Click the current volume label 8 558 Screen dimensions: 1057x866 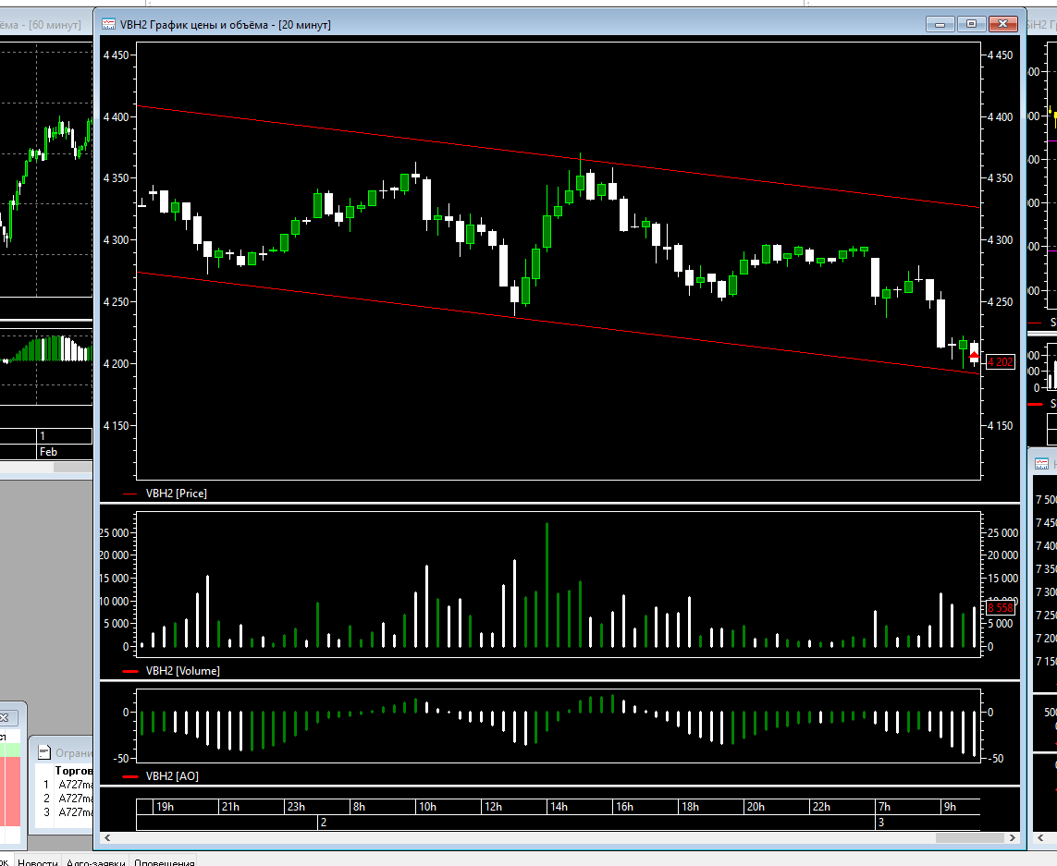1001,607
